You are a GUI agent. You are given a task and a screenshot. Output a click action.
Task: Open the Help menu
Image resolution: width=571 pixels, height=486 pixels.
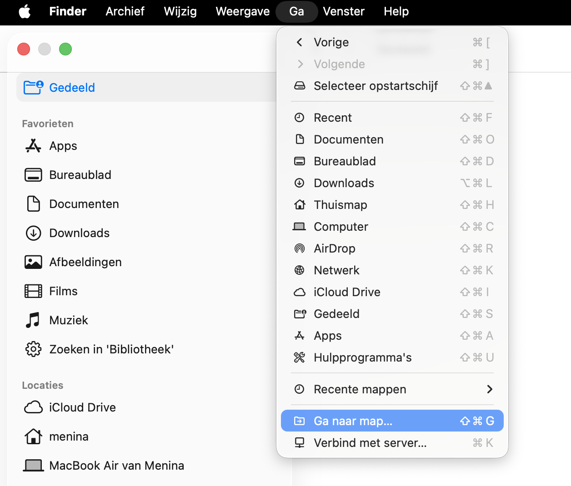[396, 11]
